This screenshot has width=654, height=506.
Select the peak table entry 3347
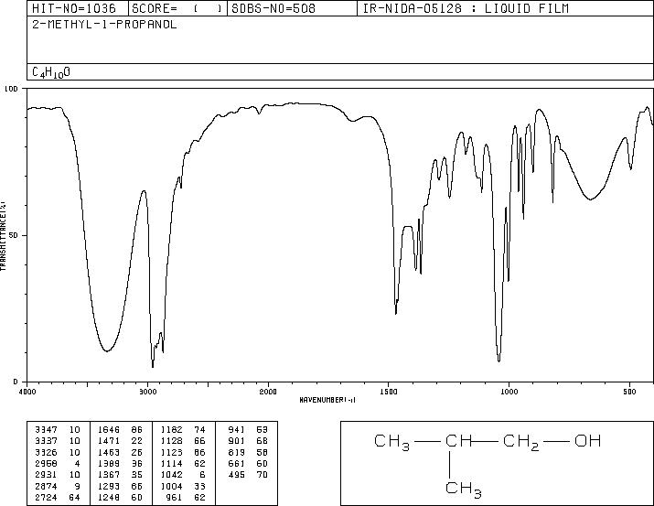point(47,430)
